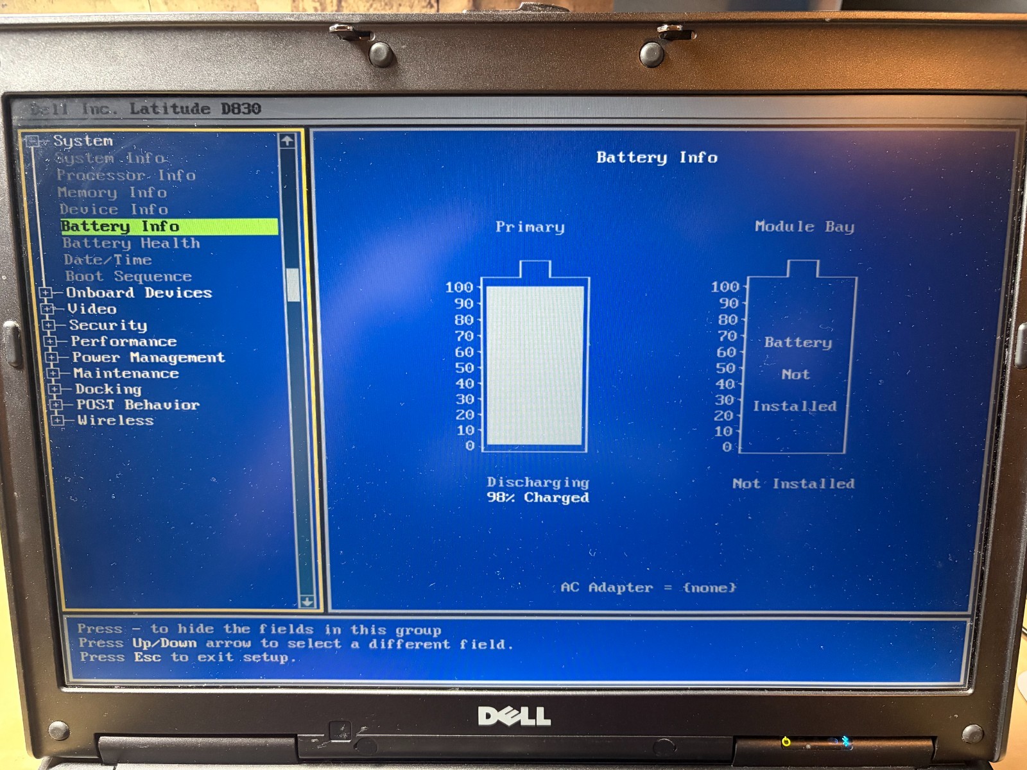Screen dimensions: 1027x770
Task: Click the hide fields help line
Action: click(x=259, y=629)
